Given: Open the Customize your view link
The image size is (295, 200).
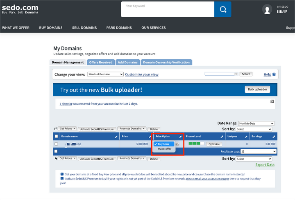Looking at the screenshot, I should point(142,74).
